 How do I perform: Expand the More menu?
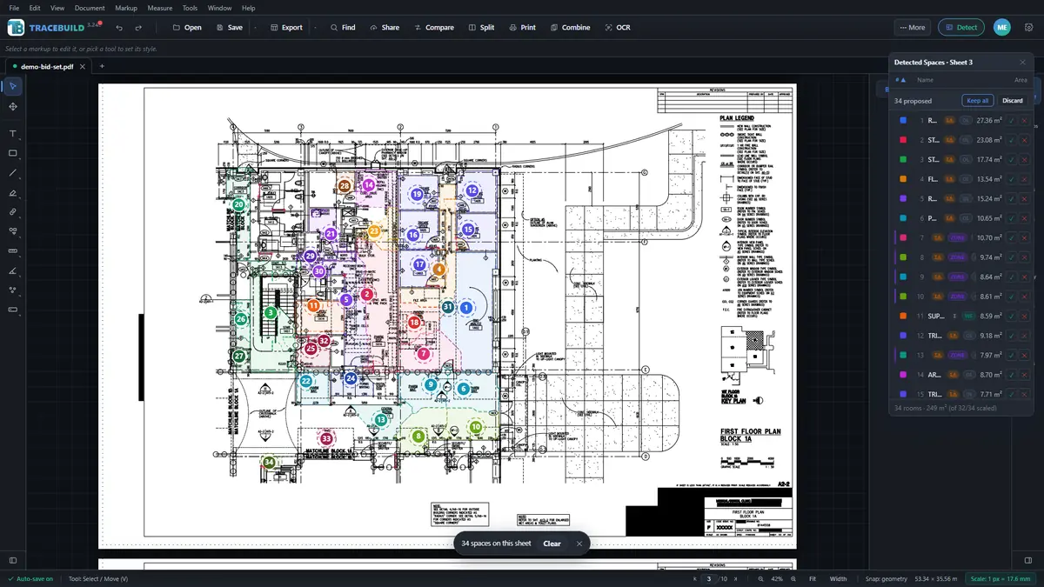tap(913, 28)
